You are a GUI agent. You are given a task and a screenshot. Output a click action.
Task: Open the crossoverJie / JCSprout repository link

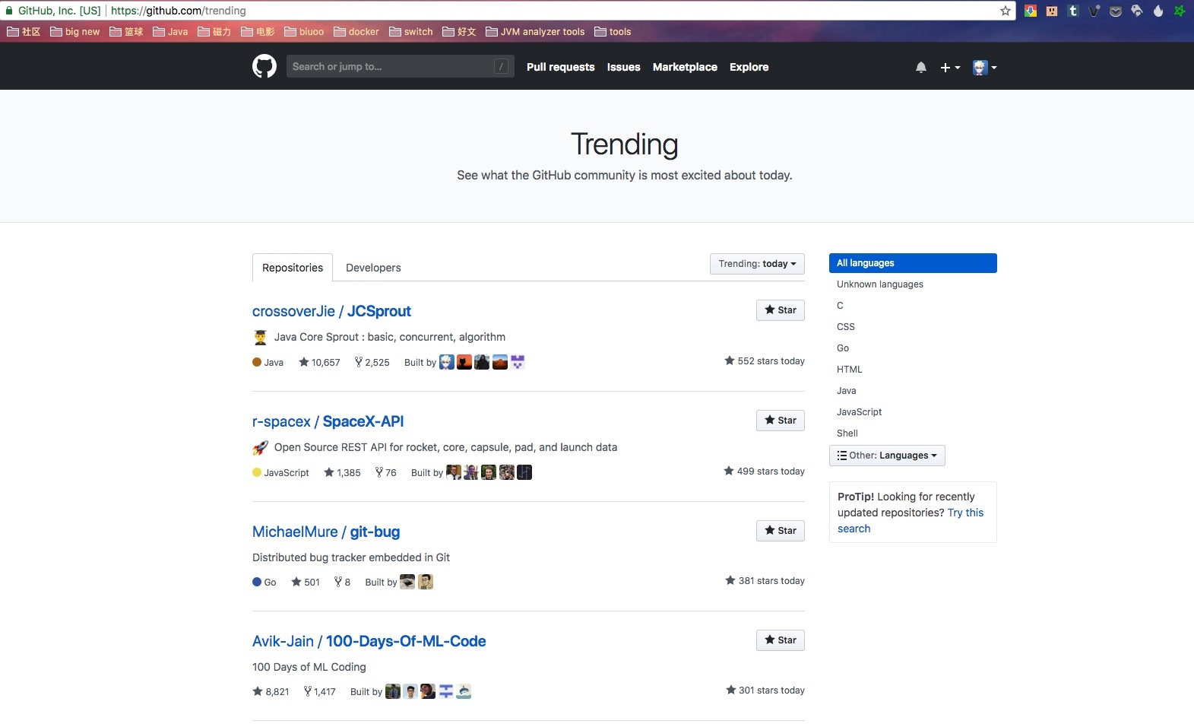click(331, 311)
